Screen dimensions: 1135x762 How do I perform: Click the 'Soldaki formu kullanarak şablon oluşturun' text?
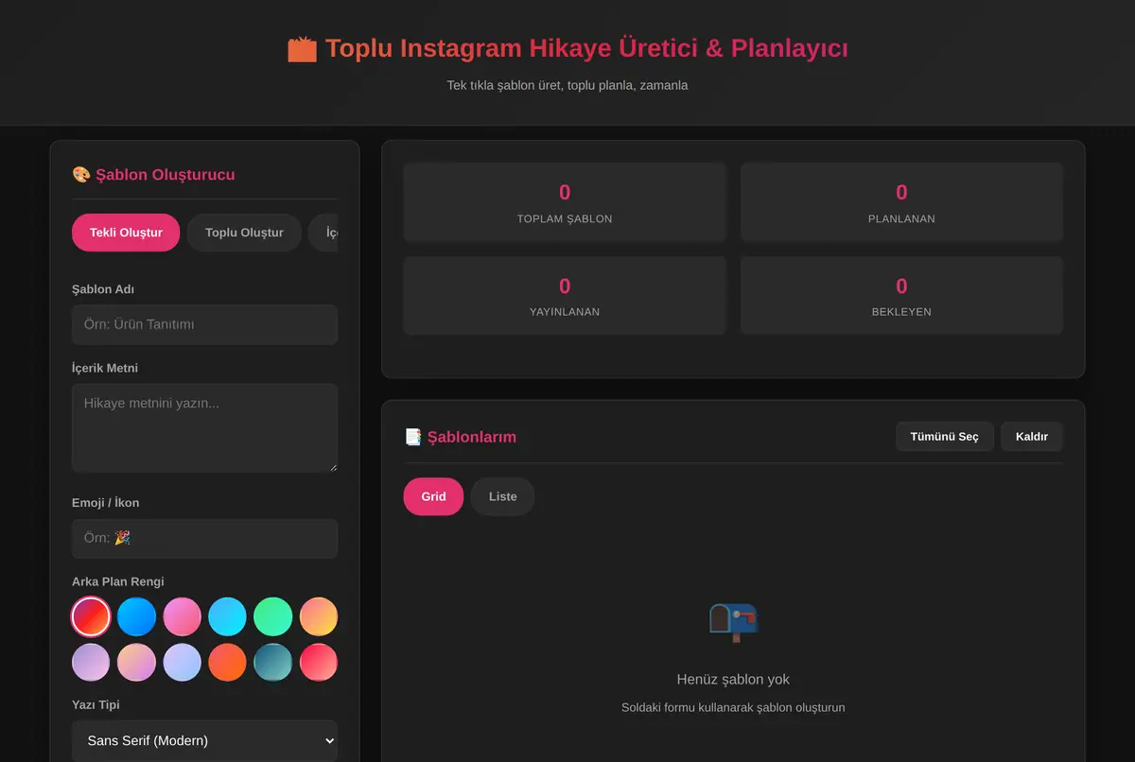[733, 707]
